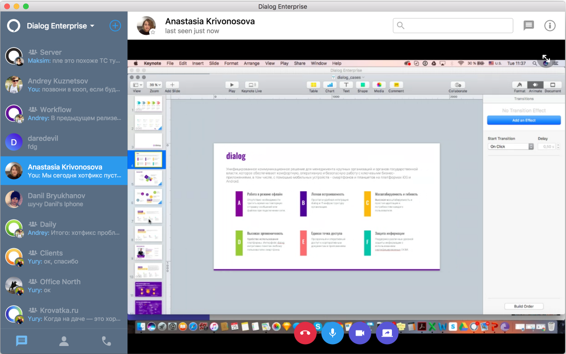Select slide 12 purple thumbnail in Keynote navigator
Viewport: 566px width, 354px height.
pos(148,307)
